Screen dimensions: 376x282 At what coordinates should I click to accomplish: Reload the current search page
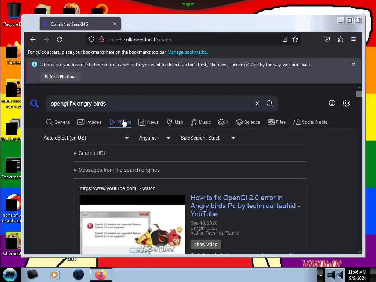[x=59, y=40]
